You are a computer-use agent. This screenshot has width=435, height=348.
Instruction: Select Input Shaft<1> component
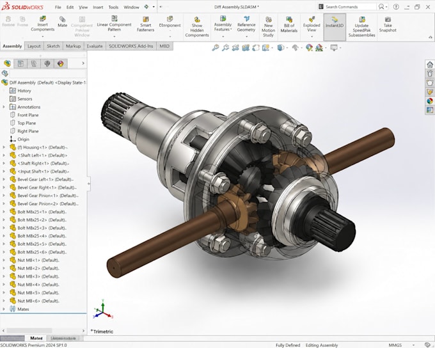(x=43, y=171)
